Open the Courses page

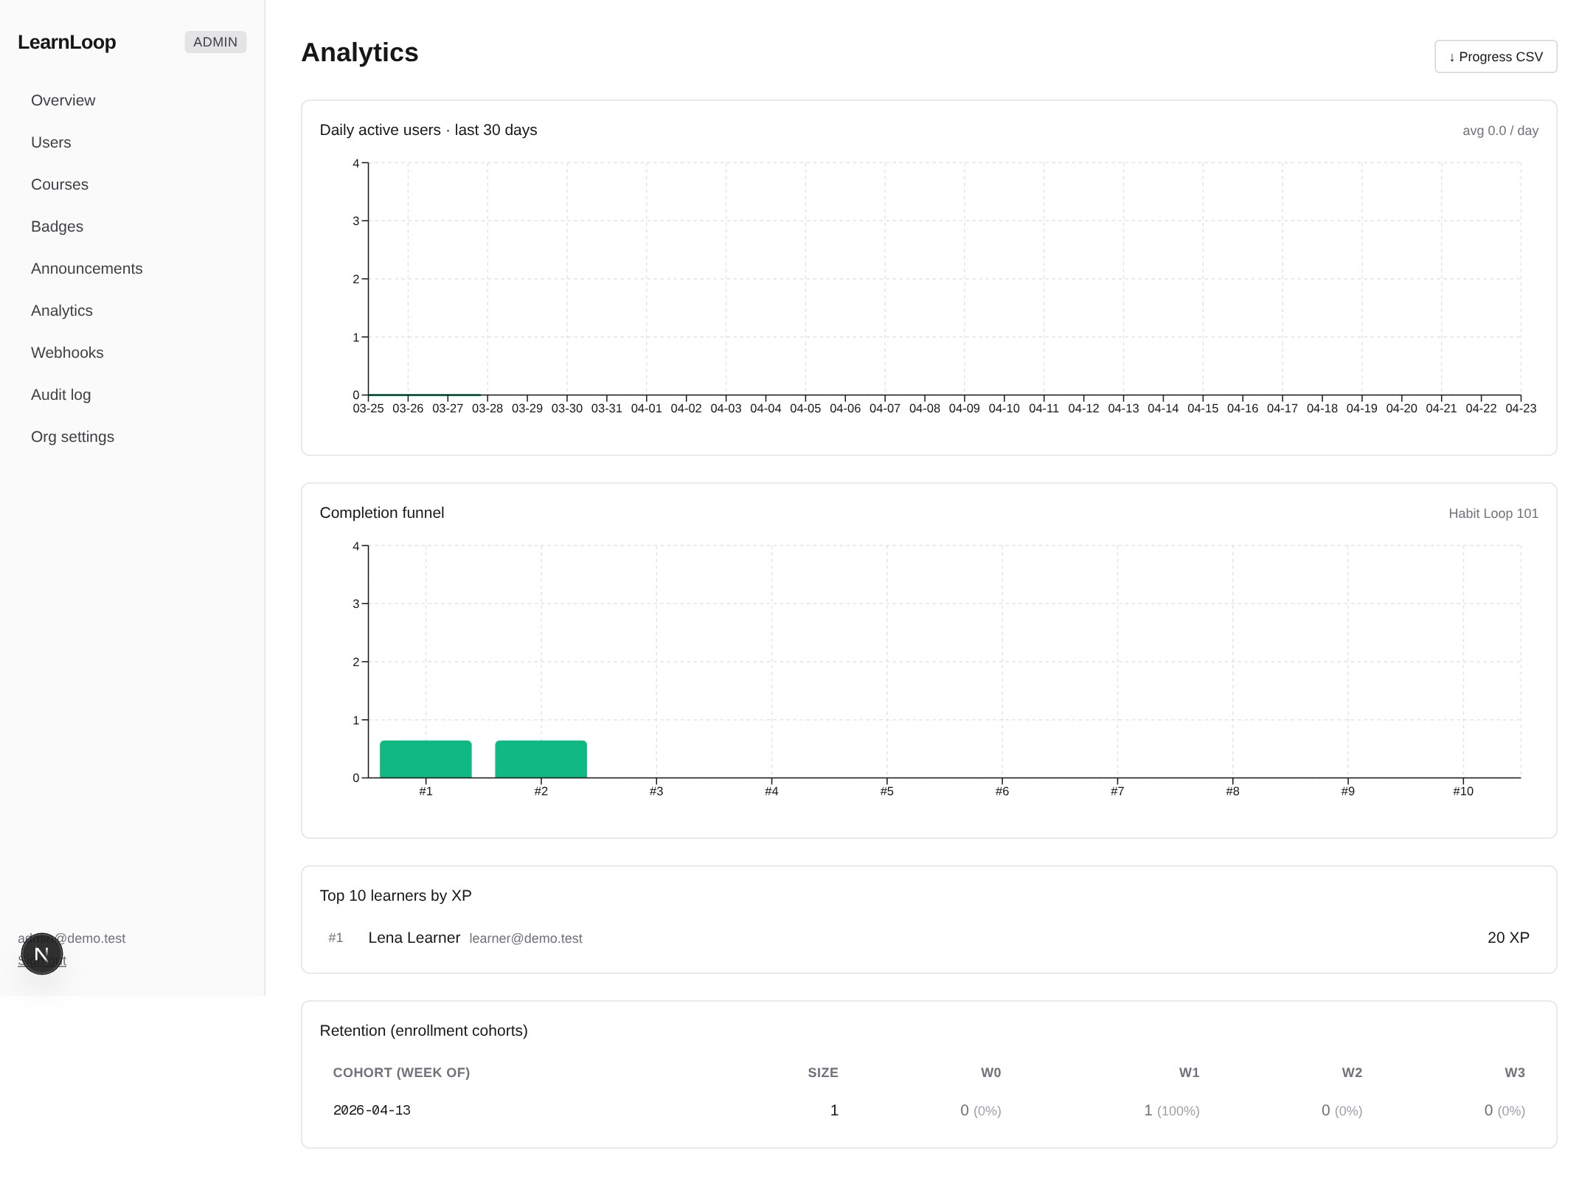pos(60,184)
